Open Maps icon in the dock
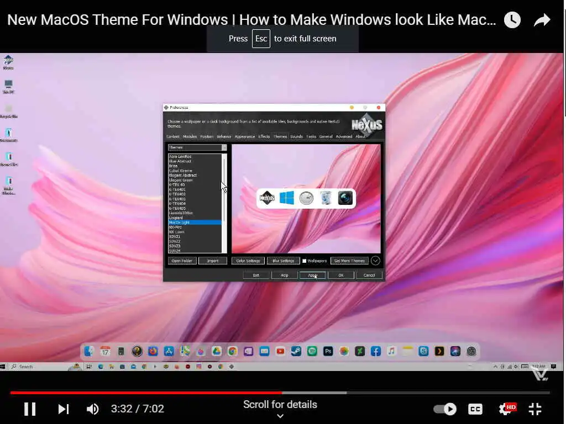Screen dimensions: 566x424 click(185, 351)
